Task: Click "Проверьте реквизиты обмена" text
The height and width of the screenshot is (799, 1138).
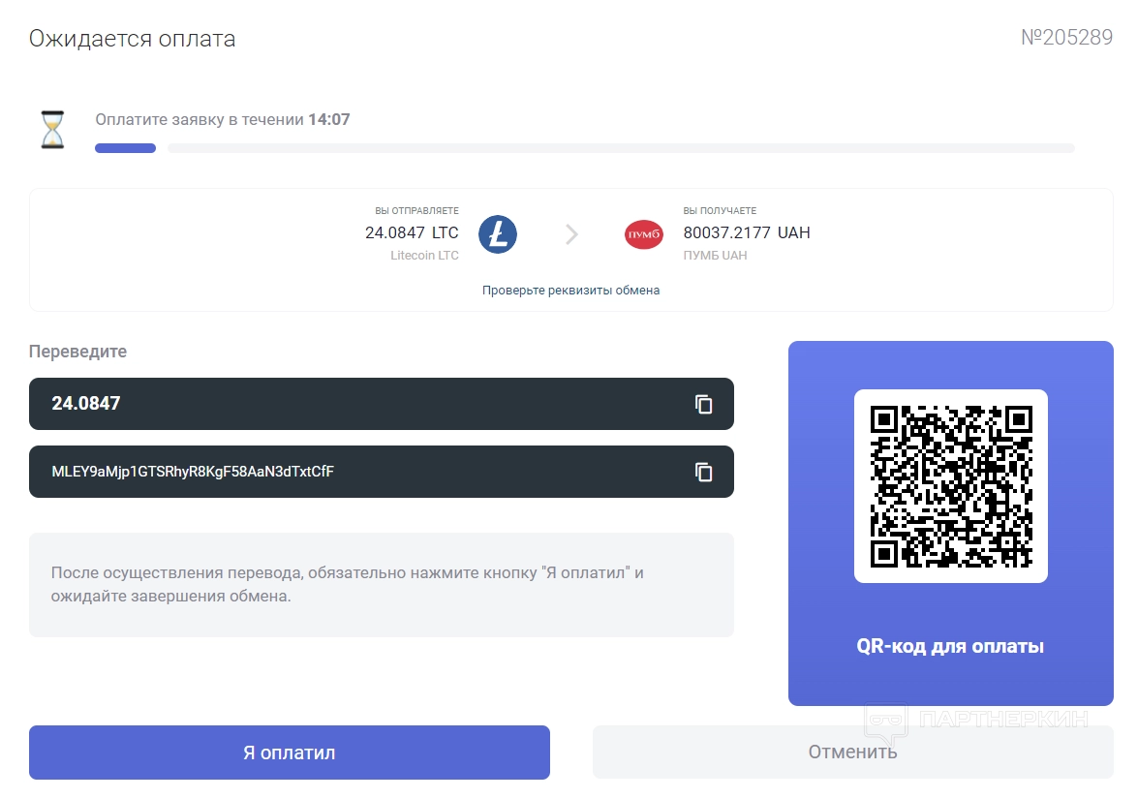Action: point(571,291)
